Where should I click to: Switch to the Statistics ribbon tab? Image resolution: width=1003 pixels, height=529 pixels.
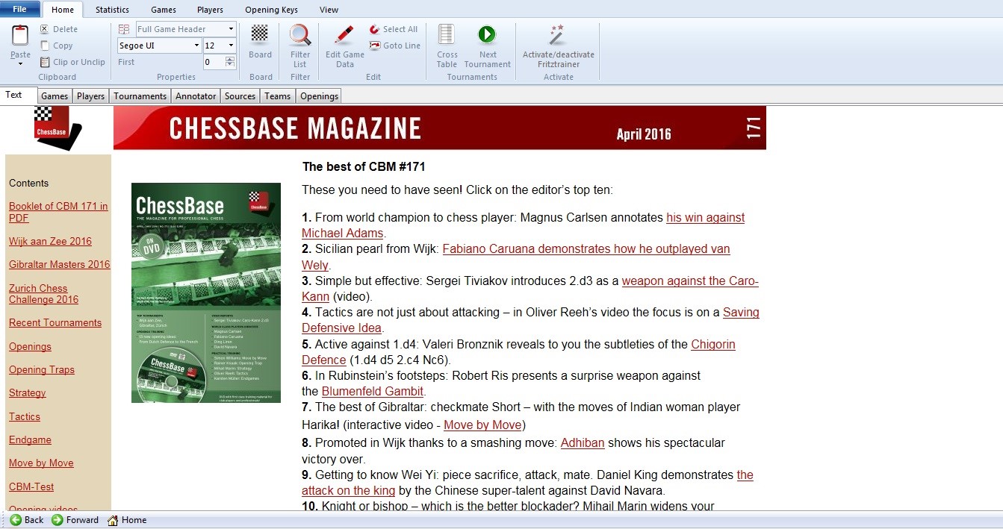tap(112, 10)
